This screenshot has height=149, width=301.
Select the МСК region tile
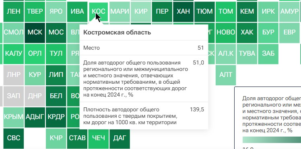click(x=35, y=33)
